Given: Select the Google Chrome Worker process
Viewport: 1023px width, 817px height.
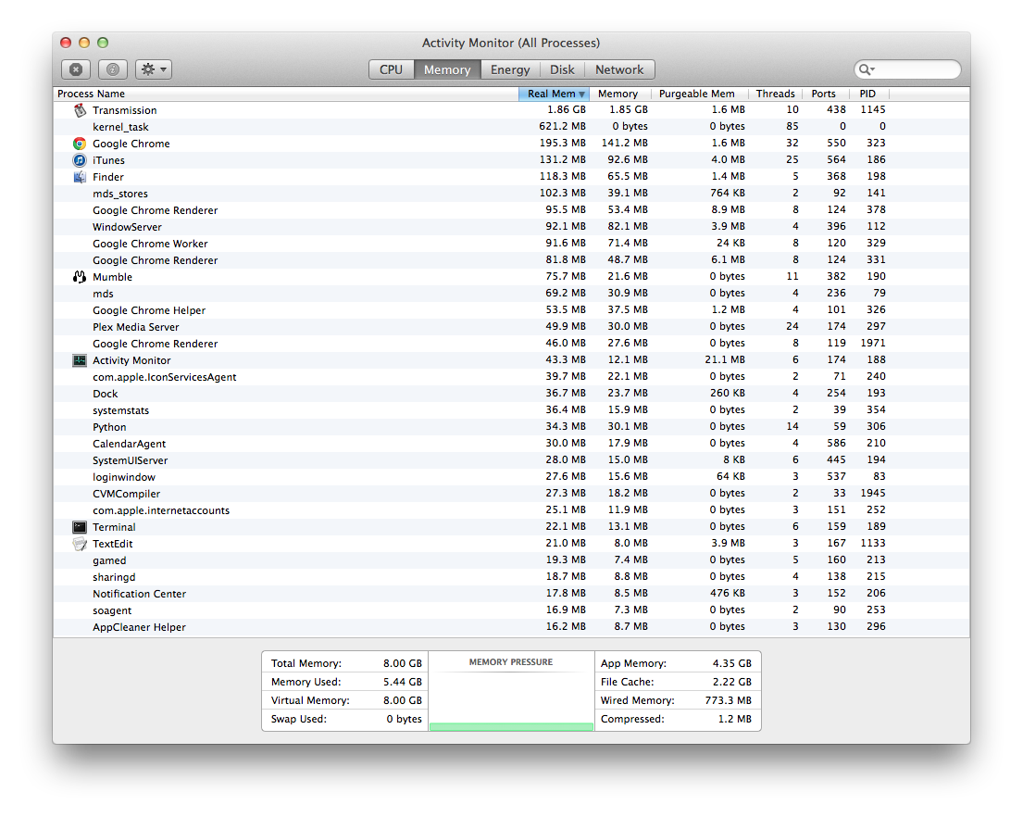Looking at the screenshot, I should [511, 244].
